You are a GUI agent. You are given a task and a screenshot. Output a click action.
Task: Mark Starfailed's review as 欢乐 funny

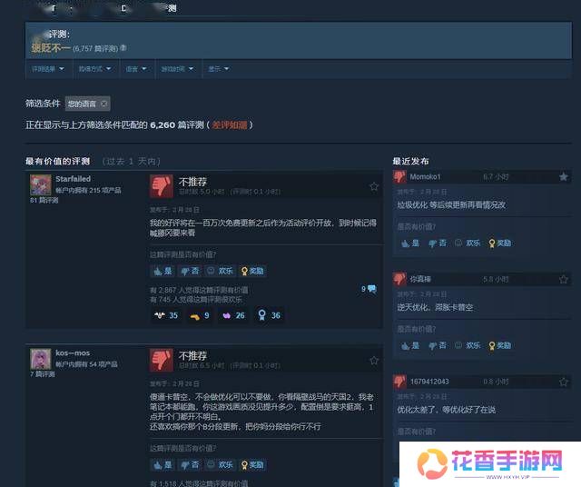click(x=222, y=271)
